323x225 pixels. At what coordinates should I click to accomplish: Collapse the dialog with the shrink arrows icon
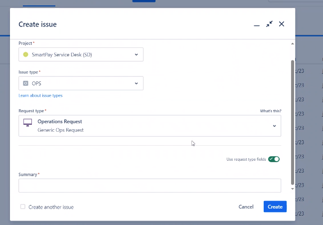click(269, 24)
